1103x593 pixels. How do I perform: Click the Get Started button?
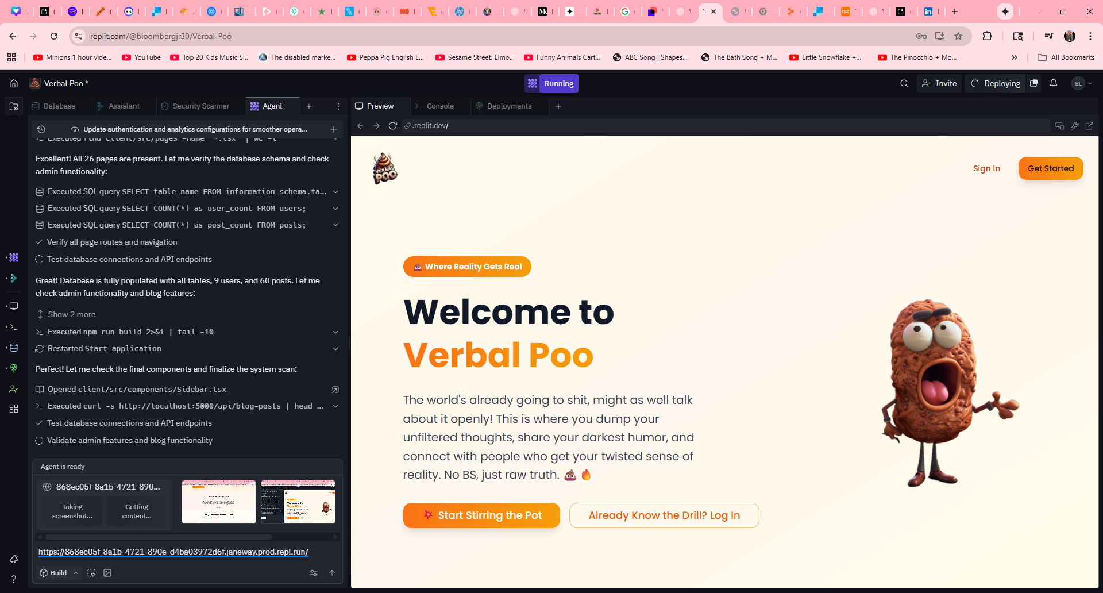(x=1050, y=168)
